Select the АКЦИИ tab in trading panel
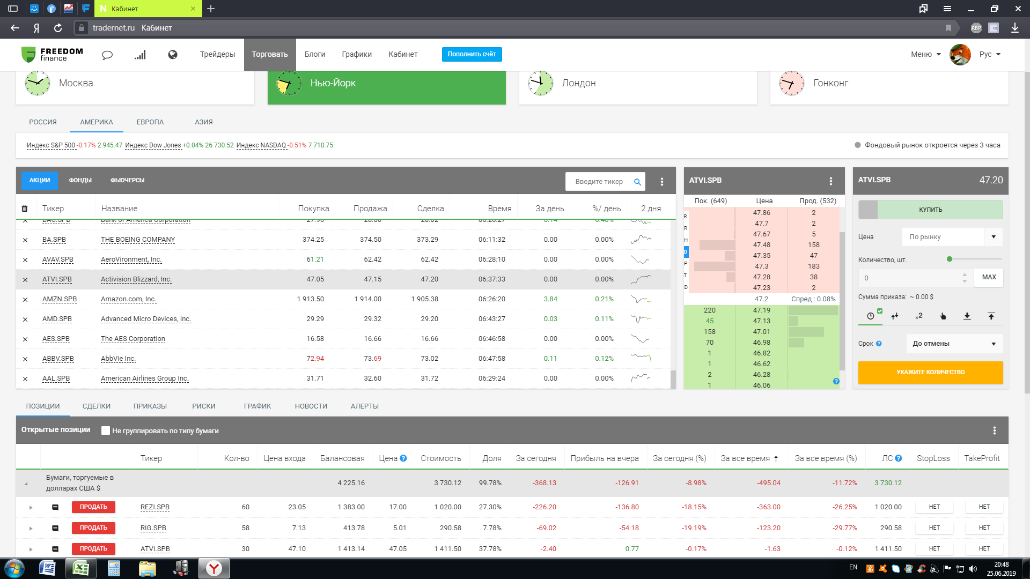The image size is (1030, 579). (x=39, y=180)
